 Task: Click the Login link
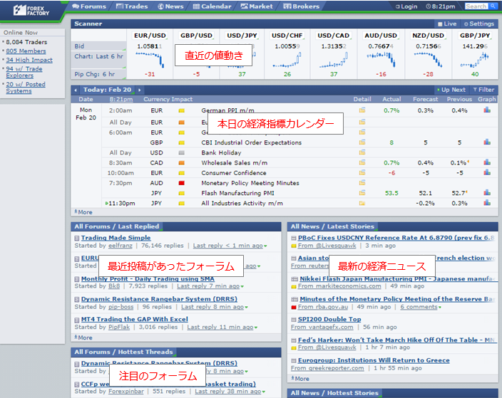click(x=406, y=6)
